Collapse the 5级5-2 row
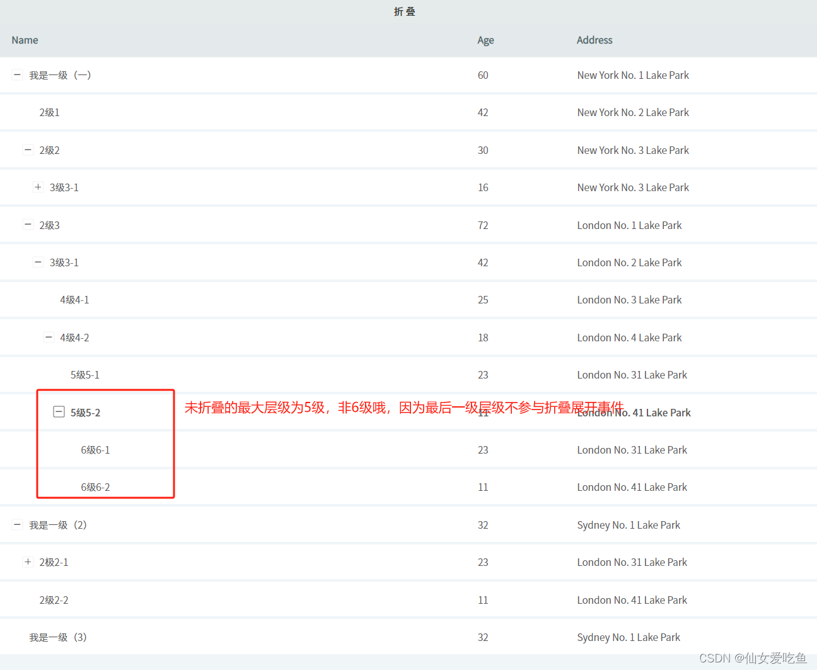 pos(59,412)
